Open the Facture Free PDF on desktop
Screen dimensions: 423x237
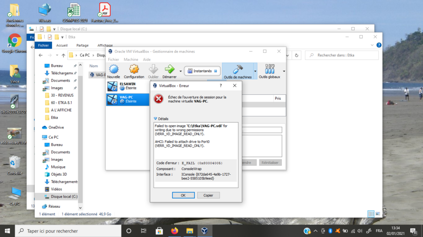tap(105, 13)
